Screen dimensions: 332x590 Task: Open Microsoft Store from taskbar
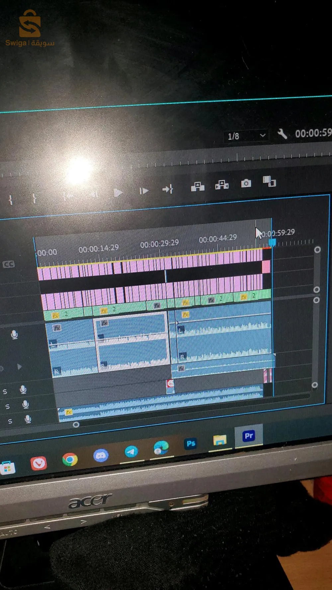[7, 468]
